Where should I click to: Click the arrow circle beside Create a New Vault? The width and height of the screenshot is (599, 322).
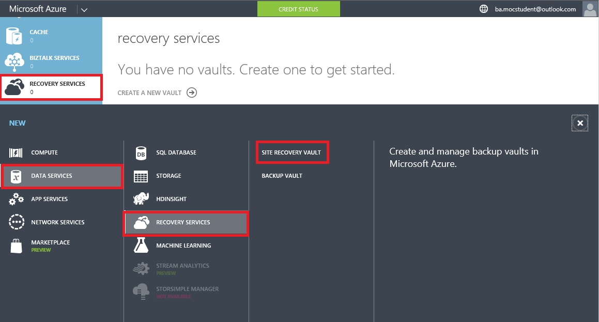[192, 93]
